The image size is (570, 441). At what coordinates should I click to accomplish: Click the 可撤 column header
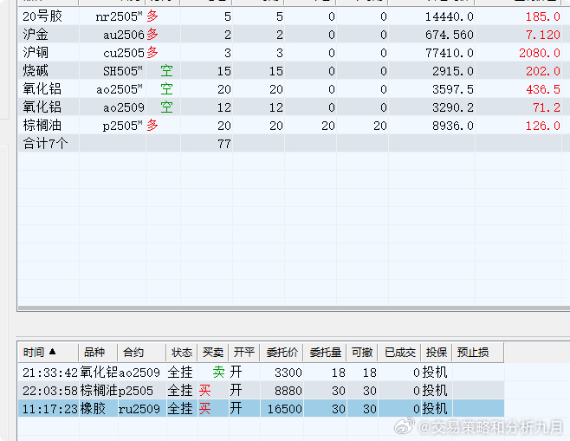362,353
